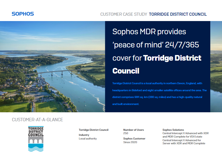This screenshot has width=222, height=167.
Task: Click the Torridge District Council crest logo
Action: [36, 139]
